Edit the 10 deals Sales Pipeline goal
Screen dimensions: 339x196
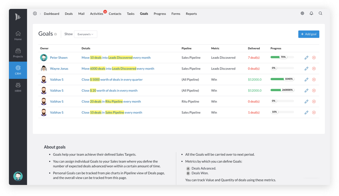(307, 113)
